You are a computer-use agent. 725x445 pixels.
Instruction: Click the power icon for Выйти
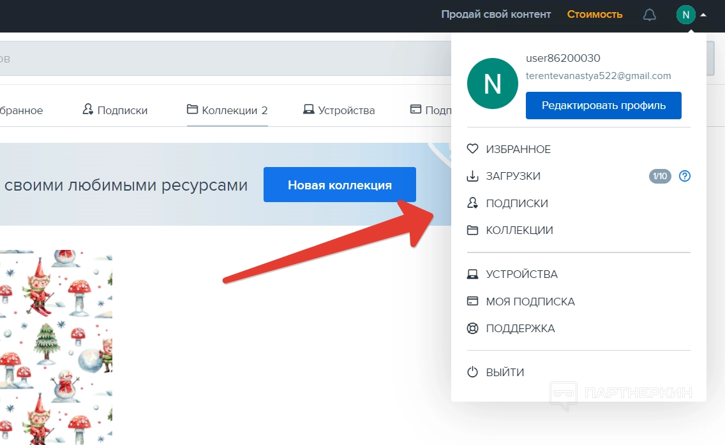coord(472,372)
